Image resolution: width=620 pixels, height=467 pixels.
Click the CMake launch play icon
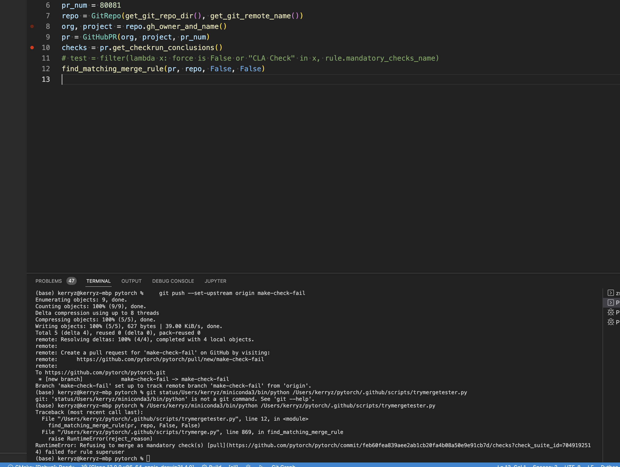coord(261,466)
